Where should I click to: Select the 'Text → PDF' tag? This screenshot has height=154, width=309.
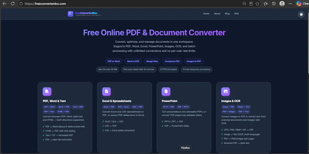tap(78, 107)
